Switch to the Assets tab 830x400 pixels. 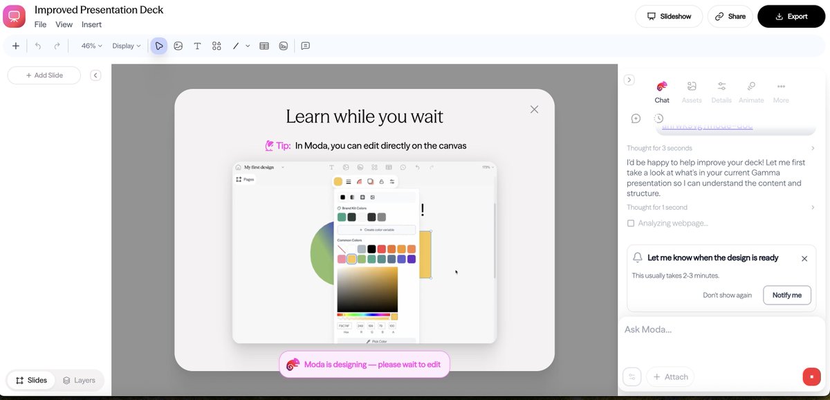pyautogui.click(x=692, y=92)
